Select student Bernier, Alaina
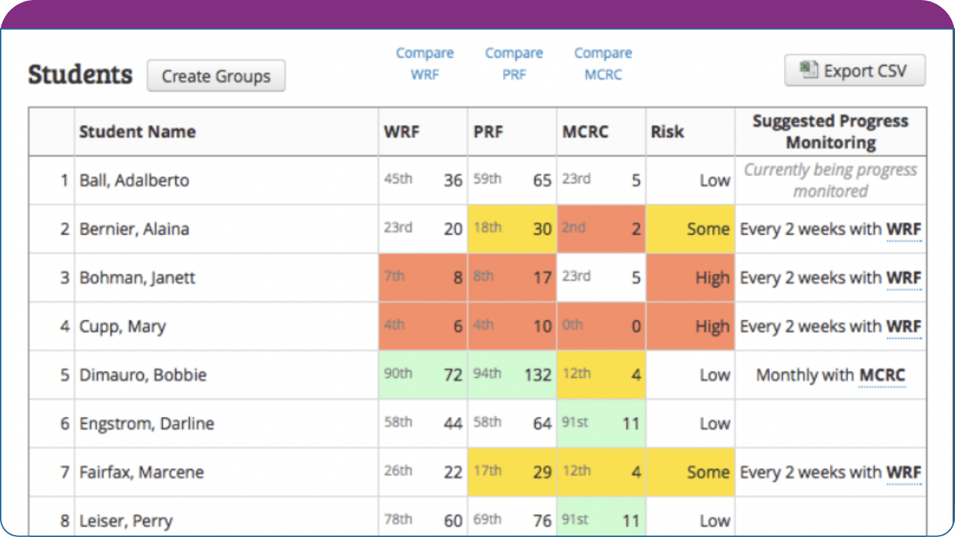 [x=134, y=229]
